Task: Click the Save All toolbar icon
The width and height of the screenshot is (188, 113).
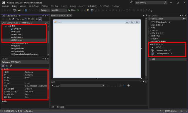Action: 26,10
